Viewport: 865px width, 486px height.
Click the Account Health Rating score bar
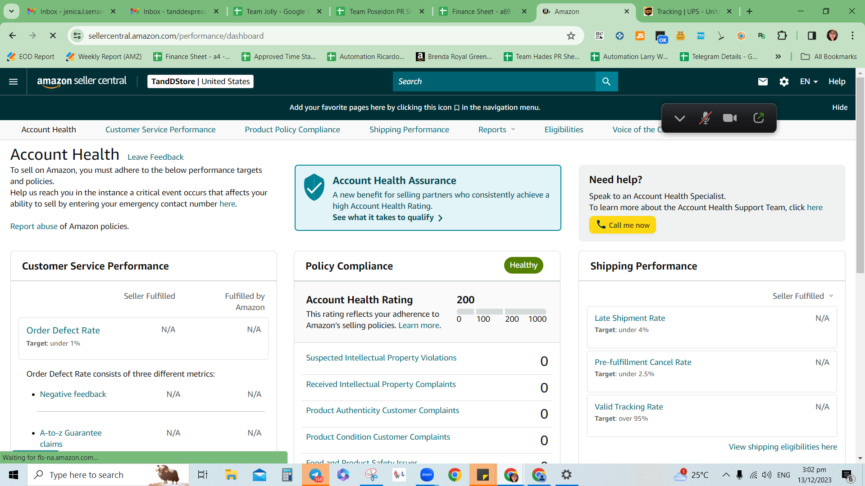click(x=501, y=311)
